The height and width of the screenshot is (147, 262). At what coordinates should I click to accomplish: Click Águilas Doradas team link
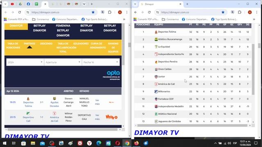coord(54,104)
